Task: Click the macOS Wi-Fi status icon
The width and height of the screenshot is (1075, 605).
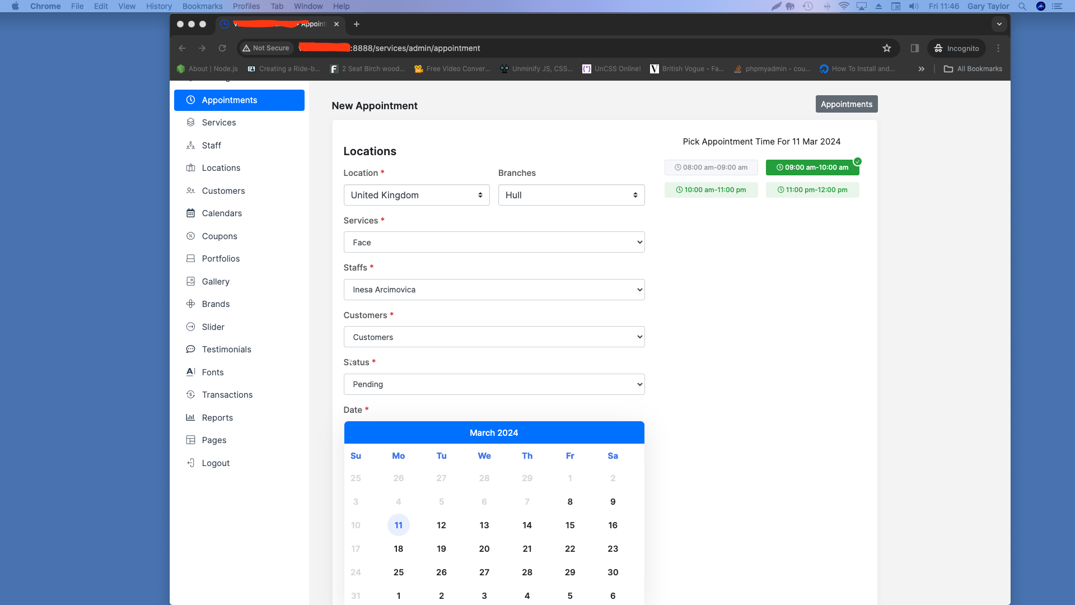Action: click(844, 6)
